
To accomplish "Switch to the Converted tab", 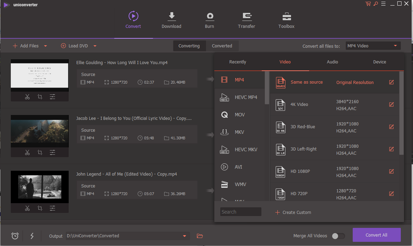I will pos(222,46).
